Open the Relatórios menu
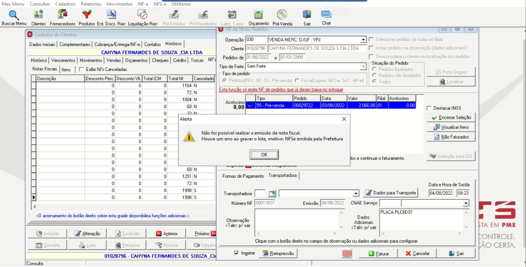This screenshot has height=267, width=526. tap(91, 4)
